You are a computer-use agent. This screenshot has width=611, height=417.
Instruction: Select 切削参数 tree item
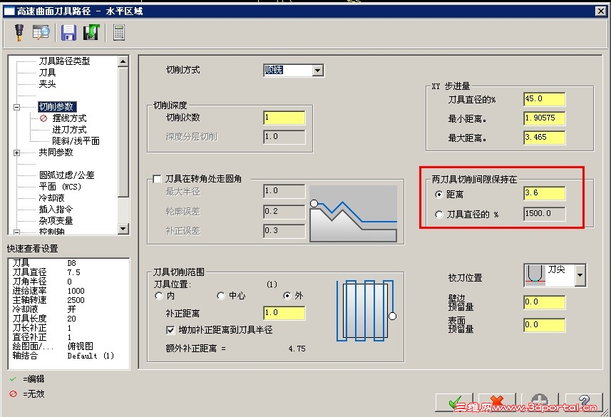point(57,106)
